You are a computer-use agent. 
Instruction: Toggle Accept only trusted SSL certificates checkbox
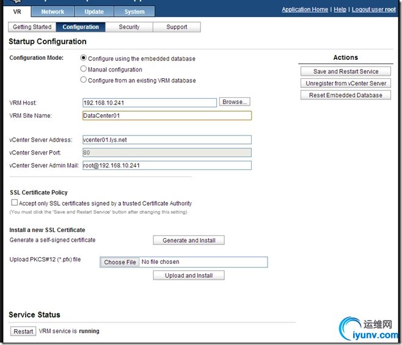[x=15, y=203]
